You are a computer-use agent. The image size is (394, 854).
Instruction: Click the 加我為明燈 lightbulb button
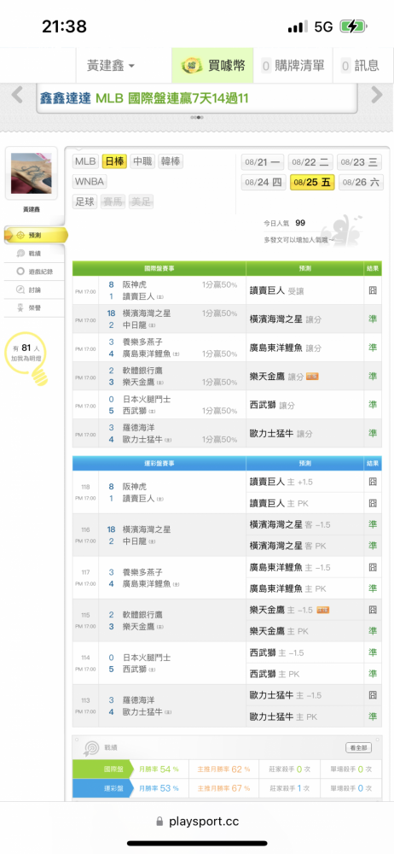pyautogui.click(x=26, y=357)
